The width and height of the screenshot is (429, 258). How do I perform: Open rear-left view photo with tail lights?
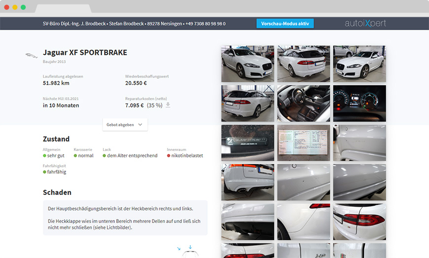(303, 64)
